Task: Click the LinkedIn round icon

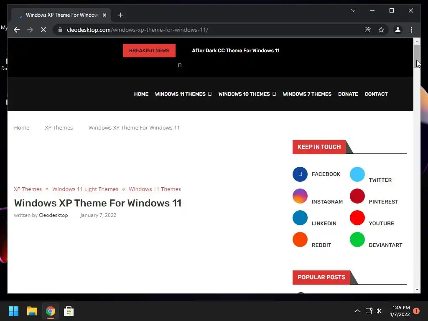Action: pyautogui.click(x=300, y=218)
